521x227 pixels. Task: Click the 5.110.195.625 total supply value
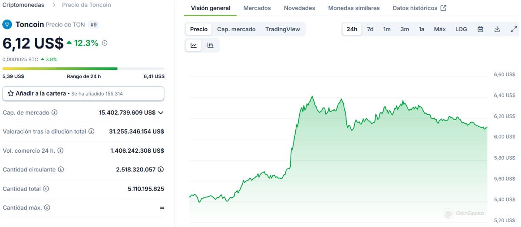point(146,189)
